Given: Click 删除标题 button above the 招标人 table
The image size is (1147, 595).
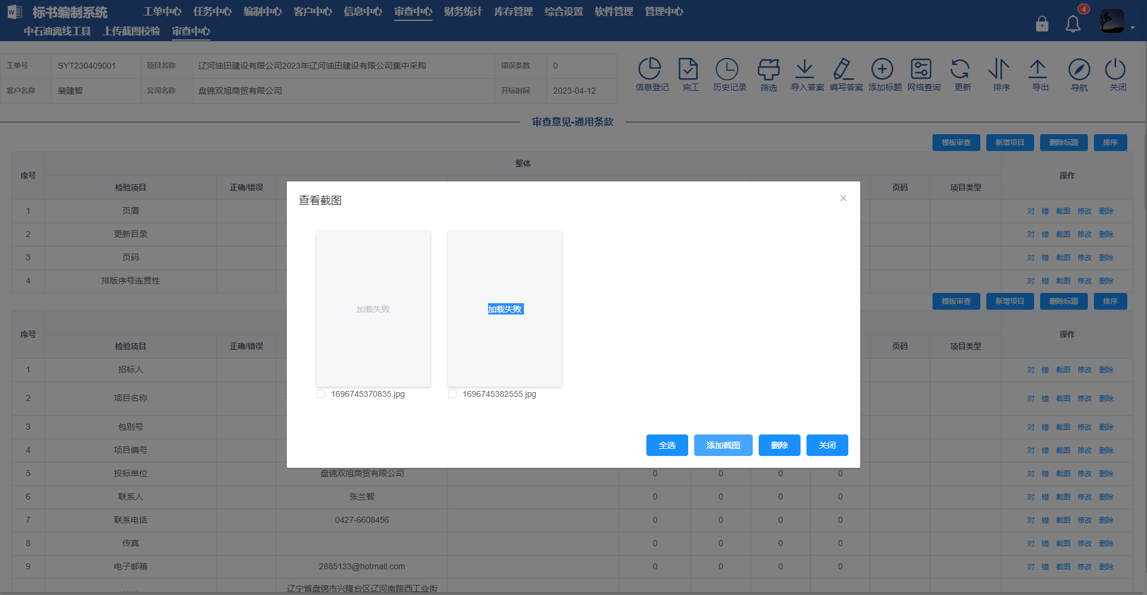Looking at the screenshot, I should click(1064, 301).
